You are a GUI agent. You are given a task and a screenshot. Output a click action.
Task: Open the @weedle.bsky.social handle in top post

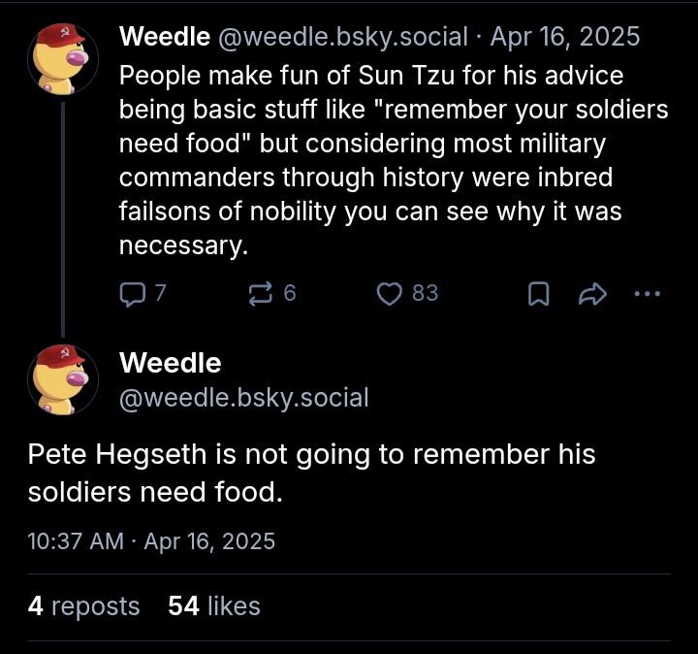point(346,37)
